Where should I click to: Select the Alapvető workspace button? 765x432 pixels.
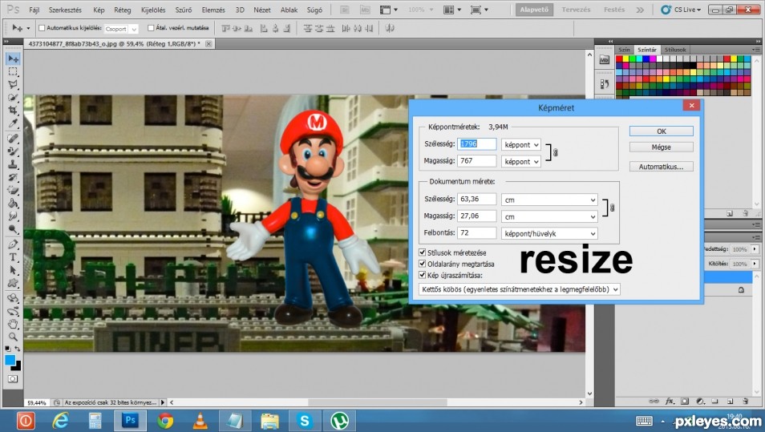coord(534,10)
